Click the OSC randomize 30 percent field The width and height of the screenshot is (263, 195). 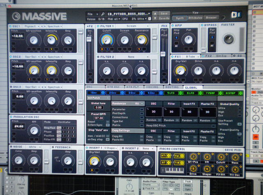coord(154,112)
